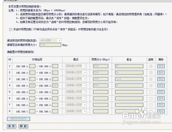The image size is (172, 132).
Task: Clear rule 4 with its 清除 button
Action: pos(161,85)
